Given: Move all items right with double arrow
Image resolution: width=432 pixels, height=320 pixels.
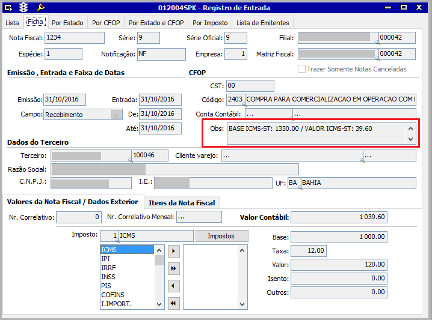Looking at the screenshot, I should [173, 268].
